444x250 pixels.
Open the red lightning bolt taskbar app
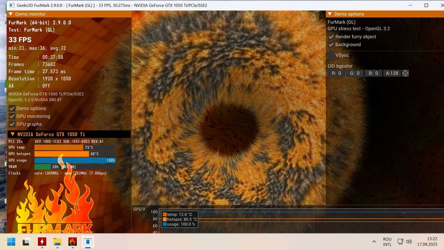point(42,242)
